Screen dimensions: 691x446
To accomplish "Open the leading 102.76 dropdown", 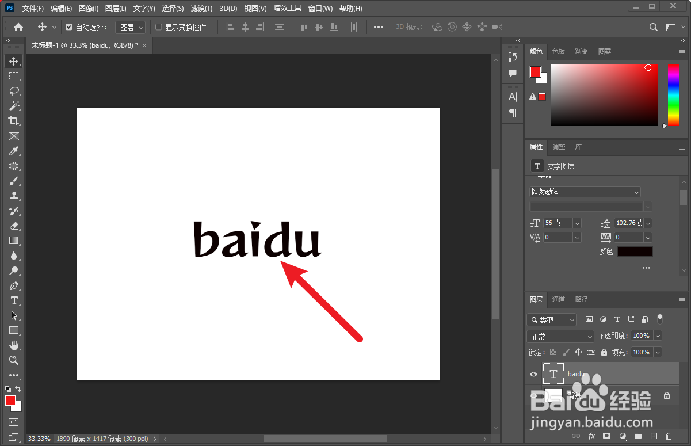I will (648, 223).
